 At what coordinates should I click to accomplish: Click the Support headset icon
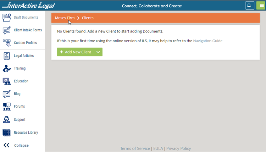click(x=7, y=120)
